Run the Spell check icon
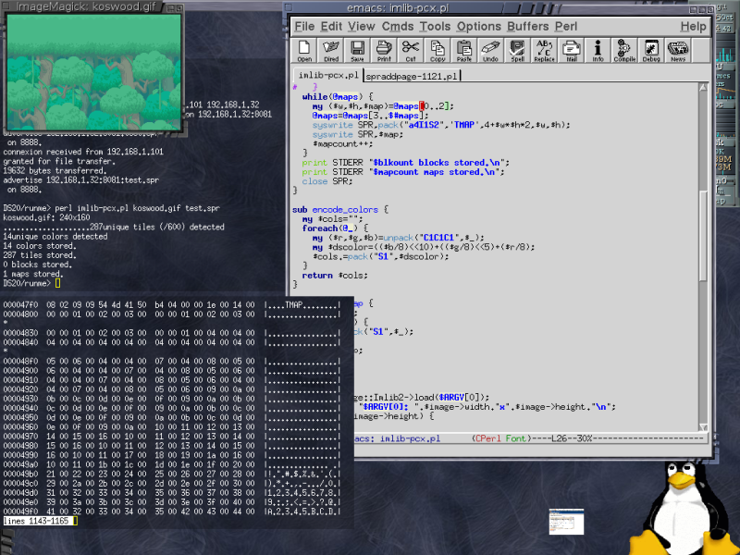 (517, 51)
